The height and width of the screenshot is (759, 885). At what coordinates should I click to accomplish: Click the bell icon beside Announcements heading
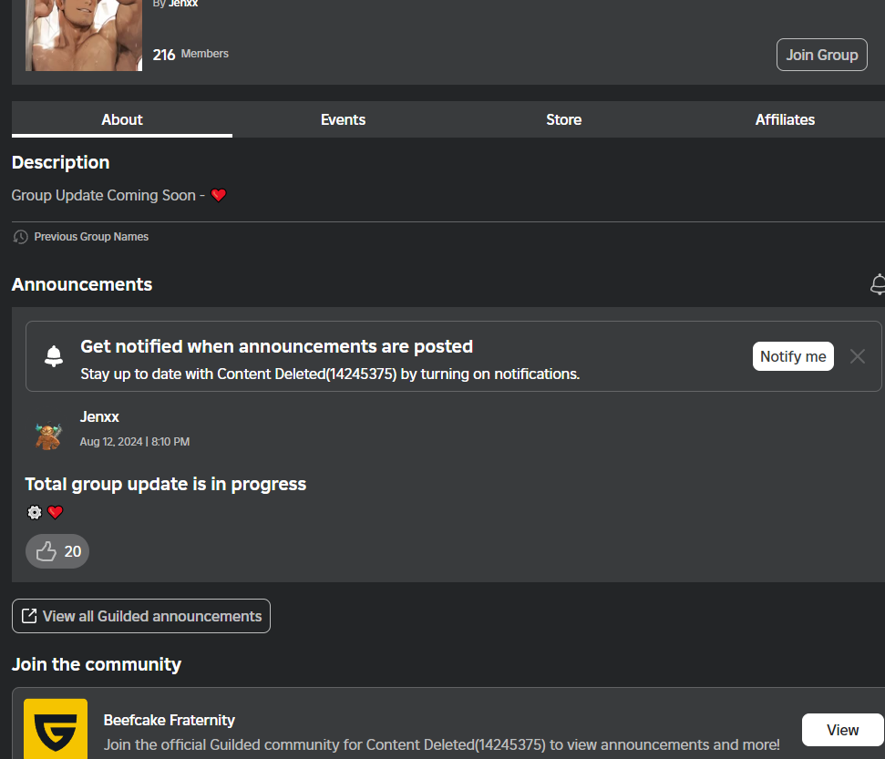click(x=878, y=284)
